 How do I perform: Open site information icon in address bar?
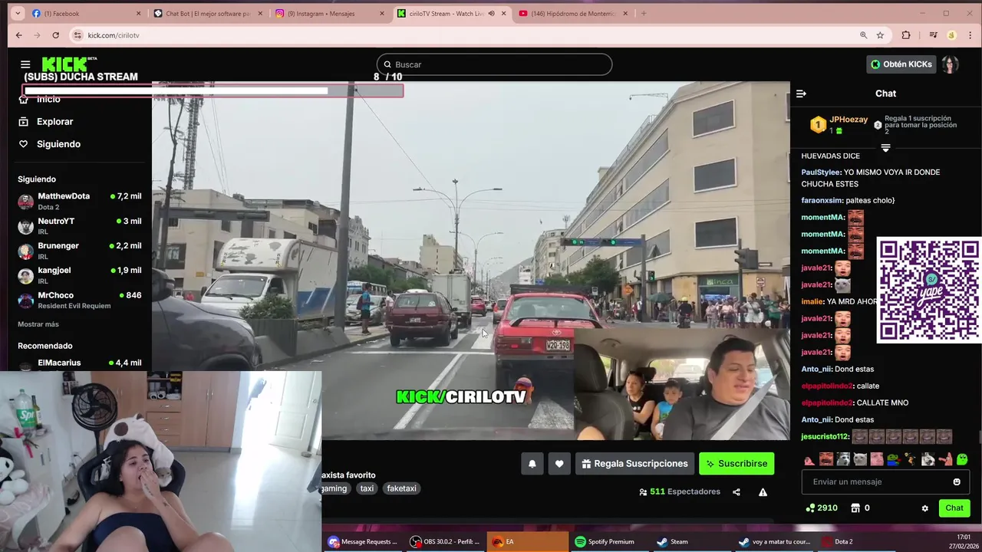tap(77, 35)
